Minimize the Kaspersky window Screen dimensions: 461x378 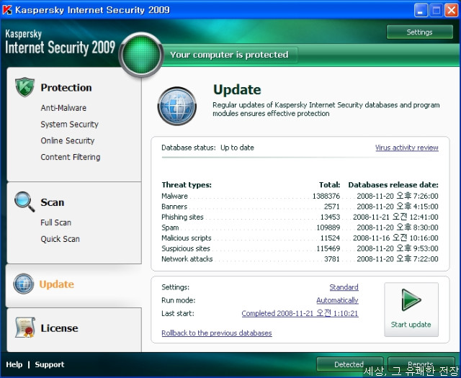tap(421, 10)
